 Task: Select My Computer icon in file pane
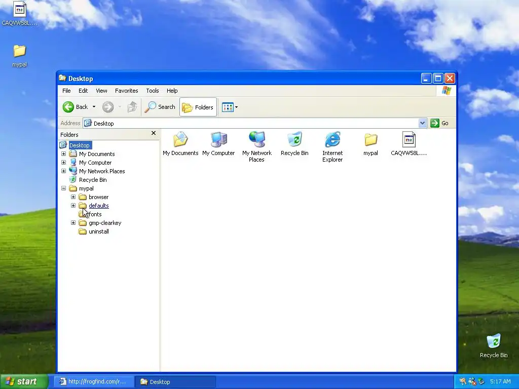[x=218, y=144]
